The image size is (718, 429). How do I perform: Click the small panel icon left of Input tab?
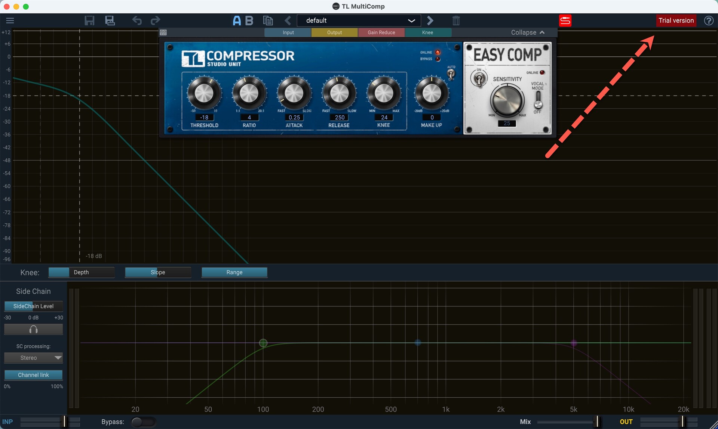pyautogui.click(x=163, y=32)
